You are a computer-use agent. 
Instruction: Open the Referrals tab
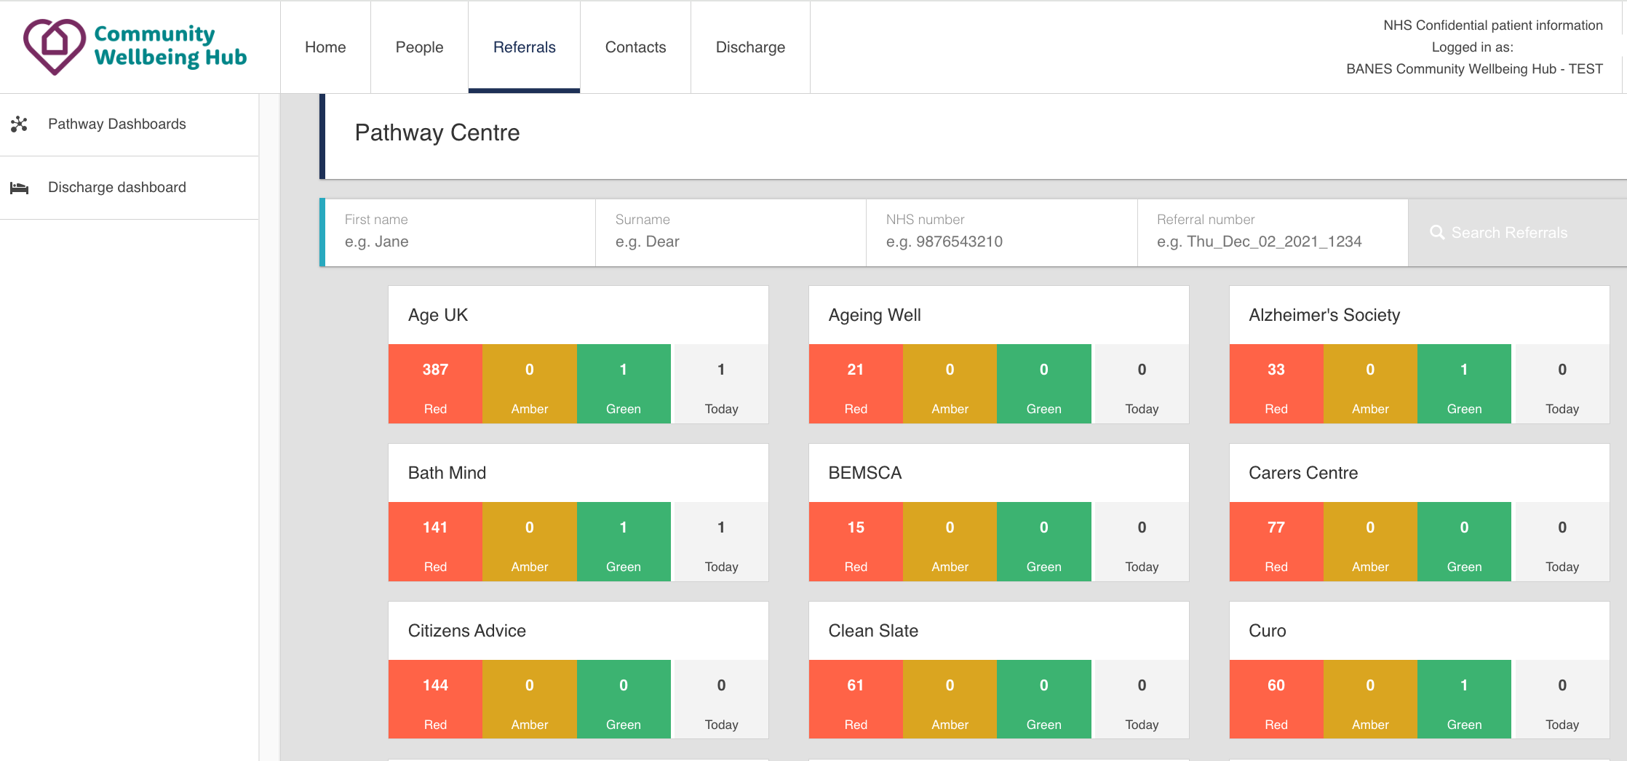click(x=524, y=47)
